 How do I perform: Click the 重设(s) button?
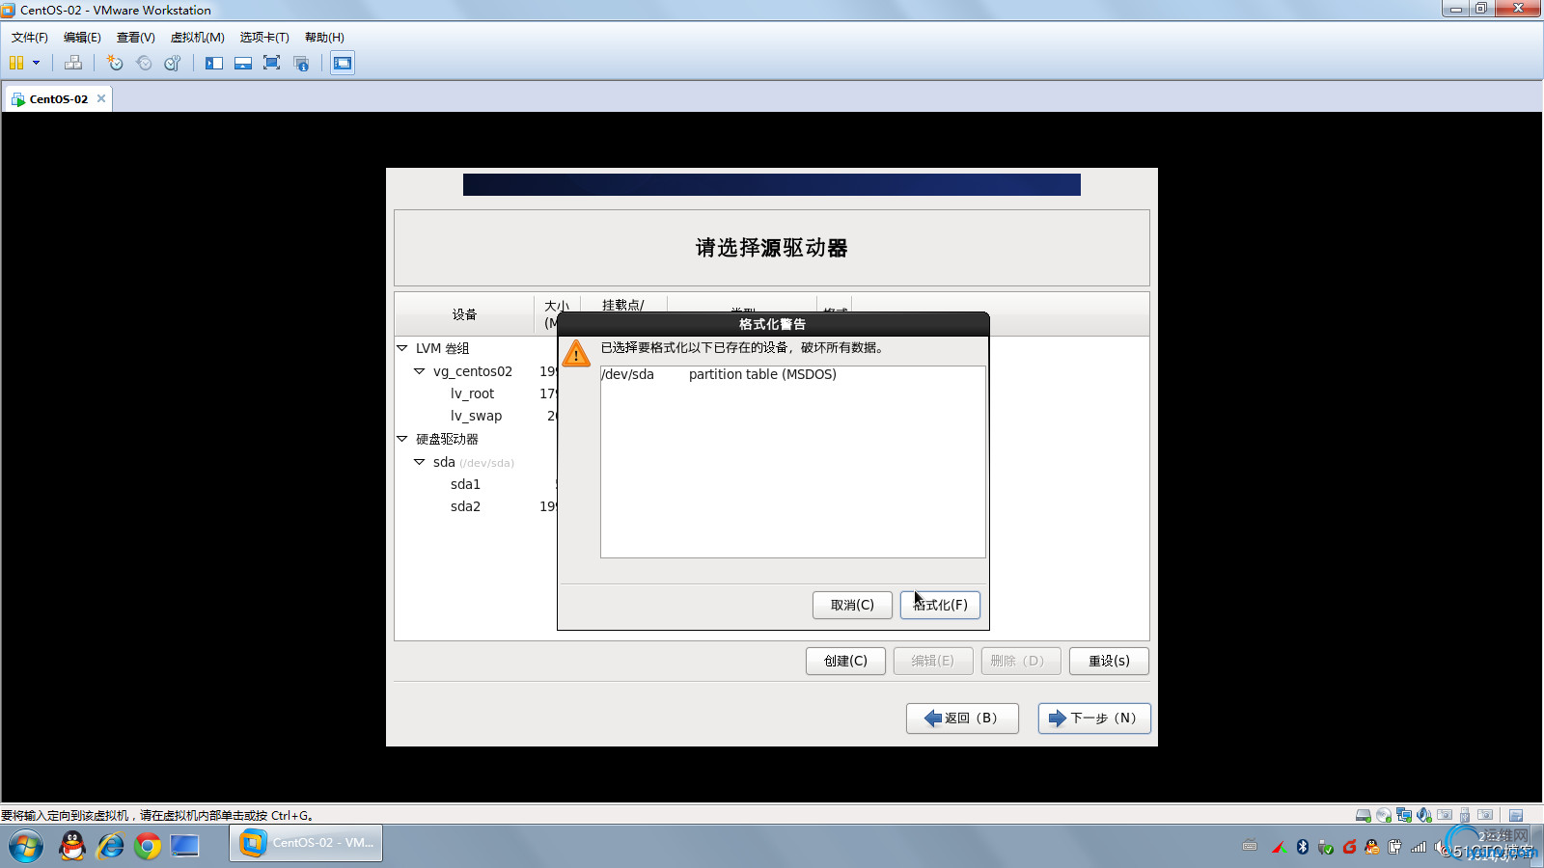pyautogui.click(x=1109, y=661)
